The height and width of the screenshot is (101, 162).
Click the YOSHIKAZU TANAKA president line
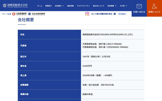click(x=105, y=47)
